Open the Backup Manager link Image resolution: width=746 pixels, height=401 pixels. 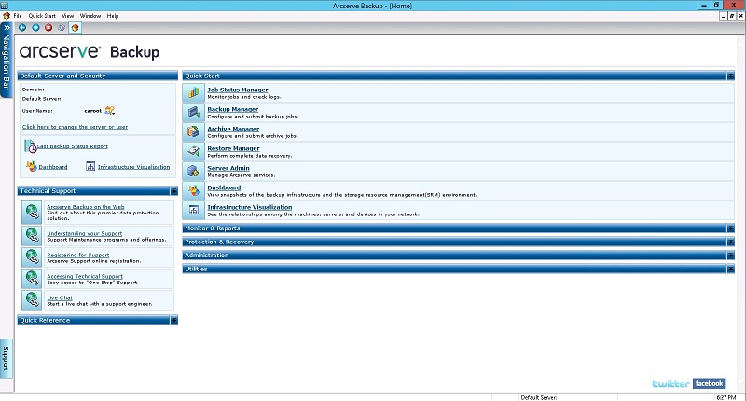point(232,109)
